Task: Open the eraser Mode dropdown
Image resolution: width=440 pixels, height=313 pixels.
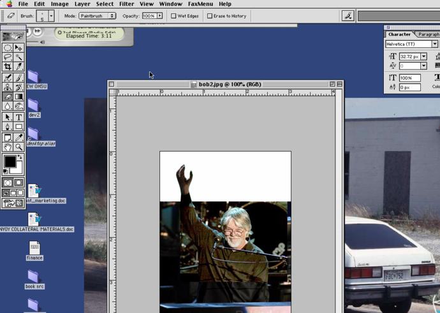Action: point(97,16)
